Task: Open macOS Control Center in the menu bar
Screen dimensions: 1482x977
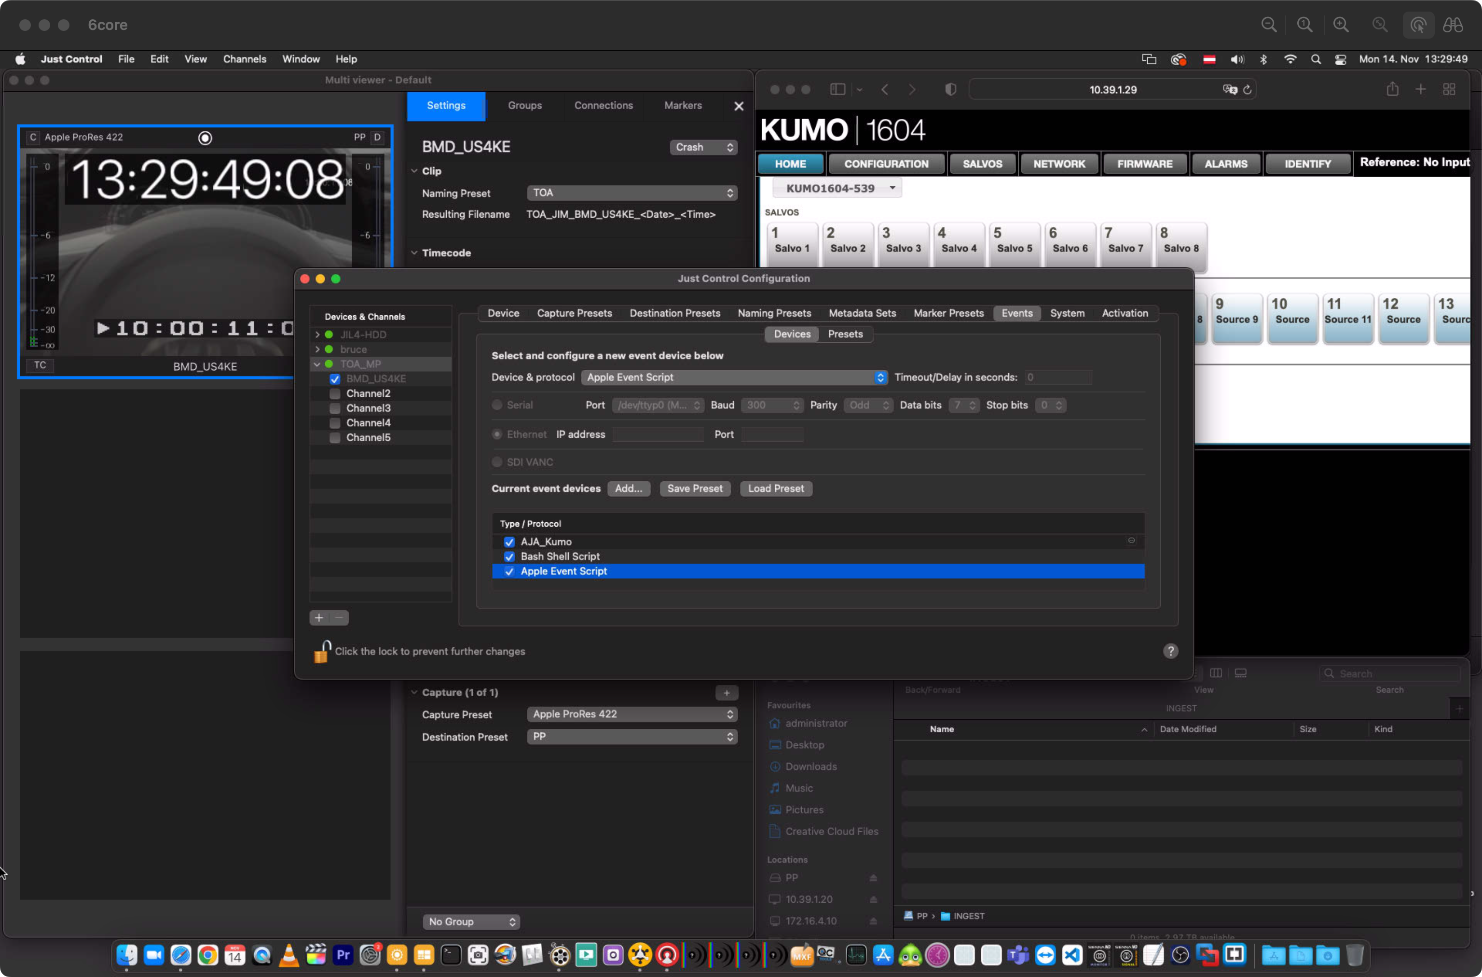Action: (x=1340, y=59)
